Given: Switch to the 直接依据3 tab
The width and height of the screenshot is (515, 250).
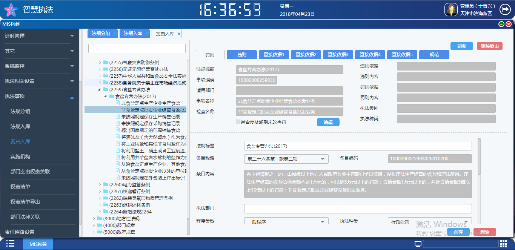Looking at the screenshot, I should (338, 55).
